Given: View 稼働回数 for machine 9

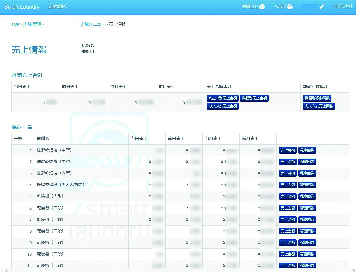Looking at the screenshot, I should tap(307, 243).
